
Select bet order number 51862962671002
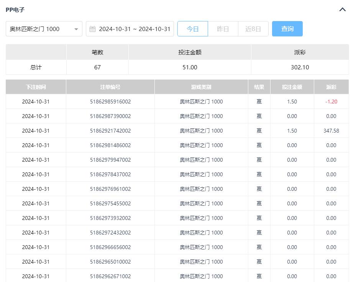pos(110,276)
